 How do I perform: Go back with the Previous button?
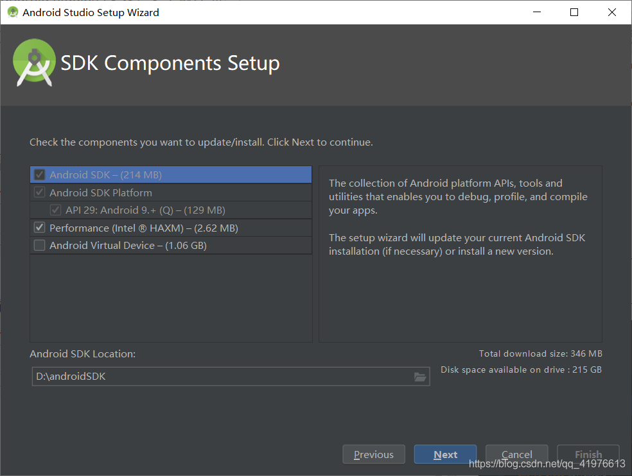[x=374, y=454]
